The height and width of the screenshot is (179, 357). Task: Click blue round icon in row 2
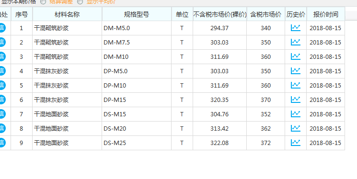[x=2, y=42]
